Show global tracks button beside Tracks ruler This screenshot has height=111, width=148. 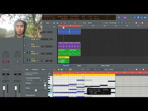click(54, 27)
